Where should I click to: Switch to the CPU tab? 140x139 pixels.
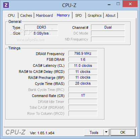coord(11,15)
